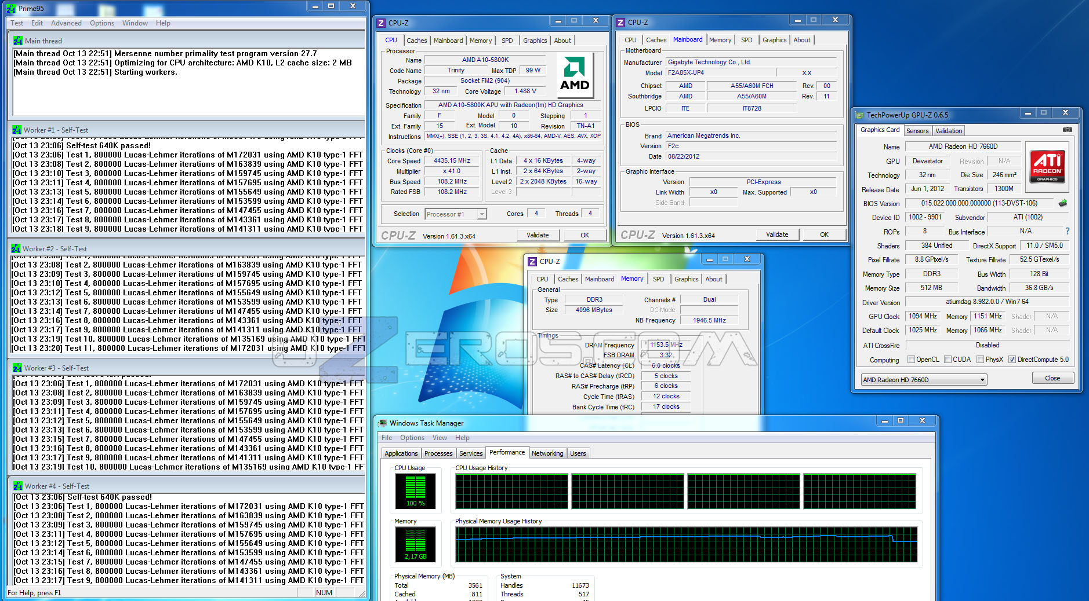Viewport: 1089px width, 601px height.
Task: Click the Worker #1 Self-Test window icon
Action: pos(17,130)
